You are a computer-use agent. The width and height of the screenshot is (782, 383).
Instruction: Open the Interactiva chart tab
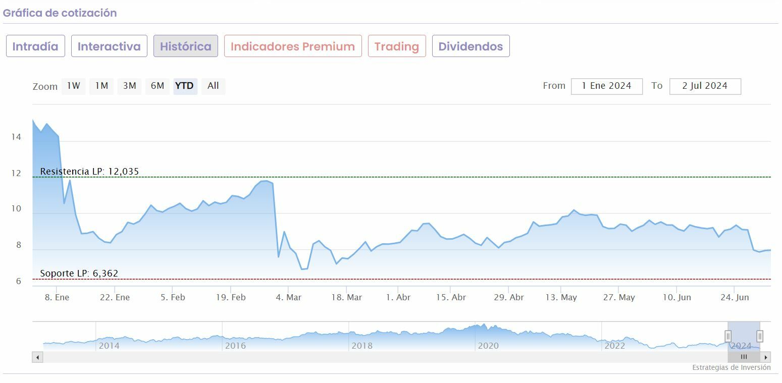109,46
